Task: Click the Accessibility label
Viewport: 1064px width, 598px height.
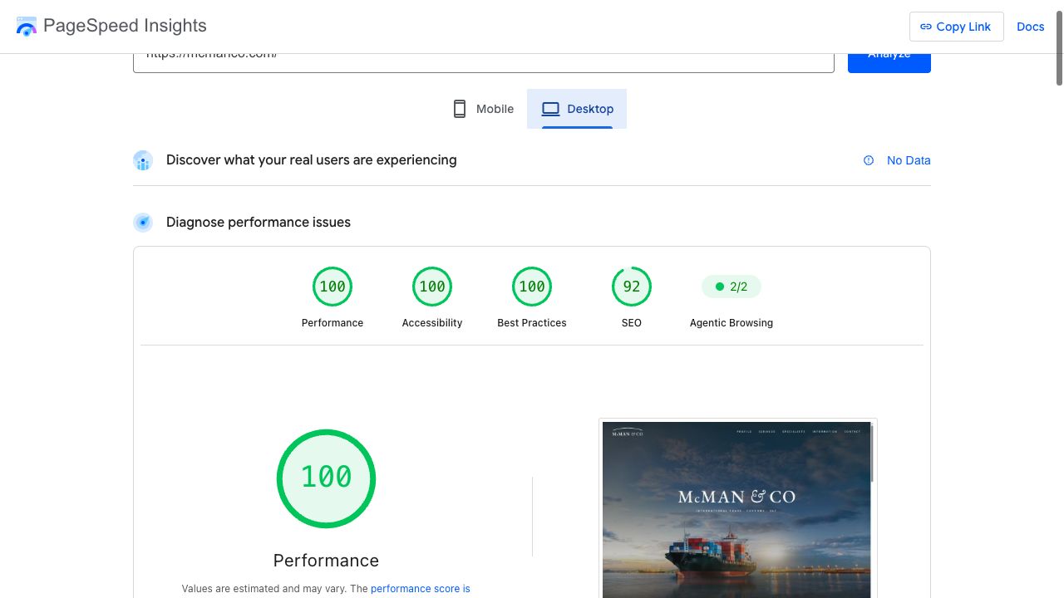Action: pyautogui.click(x=432, y=322)
